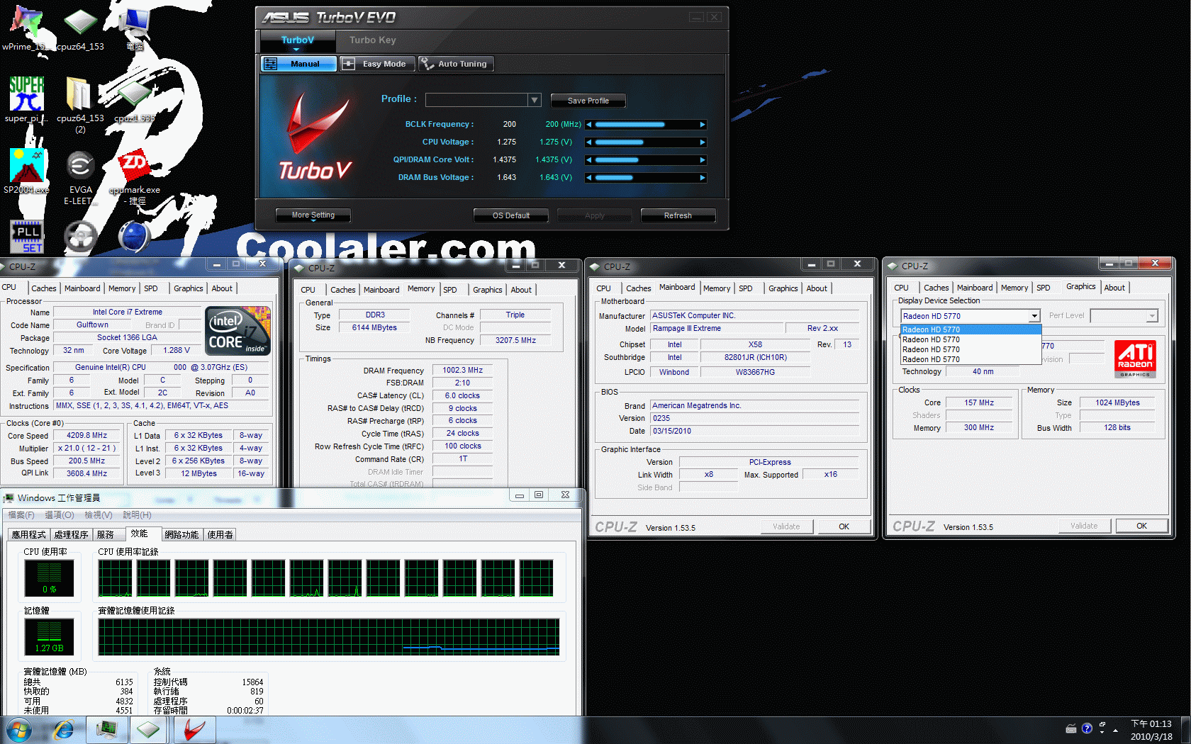Viewport: 1191px width, 744px height.
Task: Select the TurboV EVO taskbar button
Action: (x=194, y=729)
